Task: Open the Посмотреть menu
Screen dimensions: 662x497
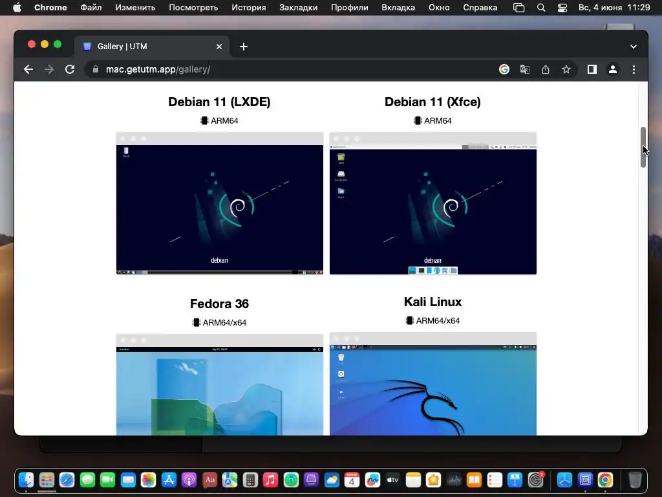Action: pyautogui.click(x=193, y=8)
